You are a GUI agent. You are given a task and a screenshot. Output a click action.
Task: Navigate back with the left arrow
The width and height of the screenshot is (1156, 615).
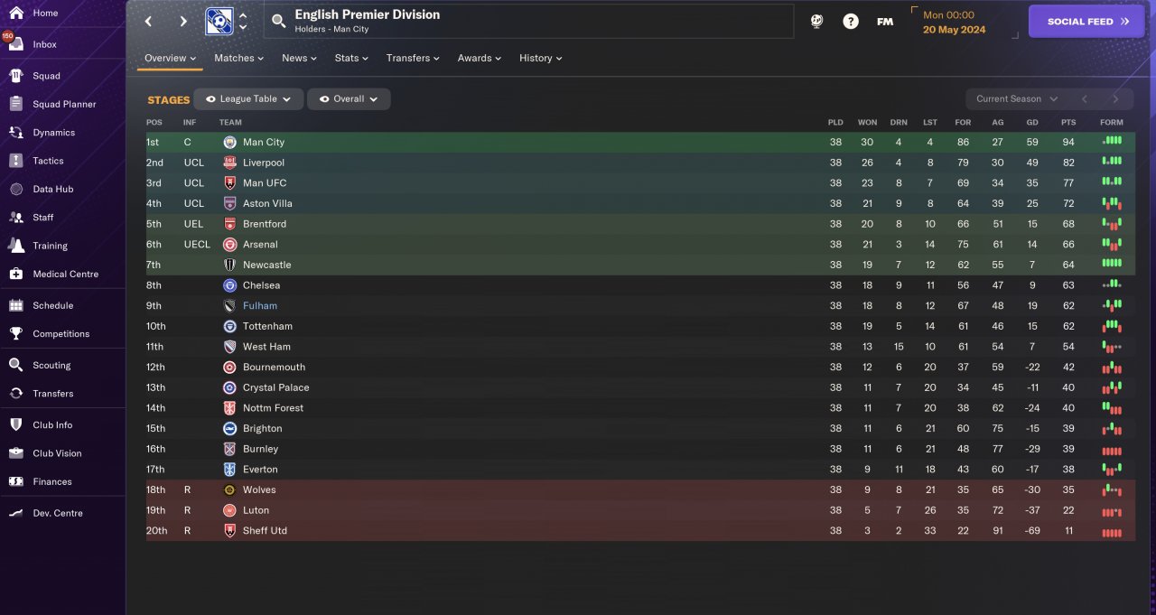pyautogui.click(x=149, y=22)
